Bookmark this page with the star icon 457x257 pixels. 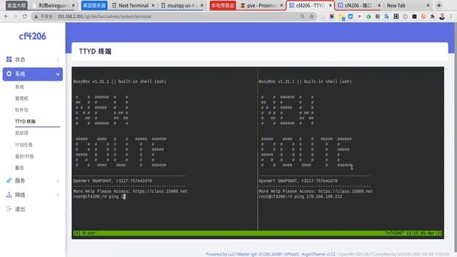pyautogui.click(x=311, y=16)
